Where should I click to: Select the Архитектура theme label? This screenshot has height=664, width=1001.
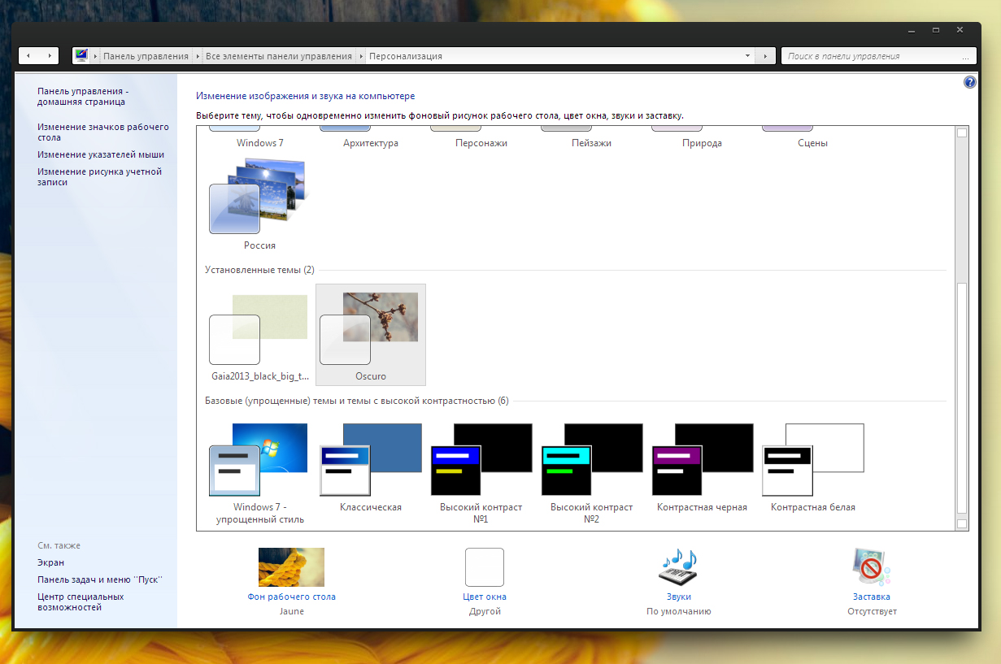[x=371, y=143]
